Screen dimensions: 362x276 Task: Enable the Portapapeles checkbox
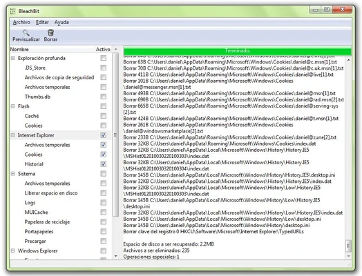104,232
